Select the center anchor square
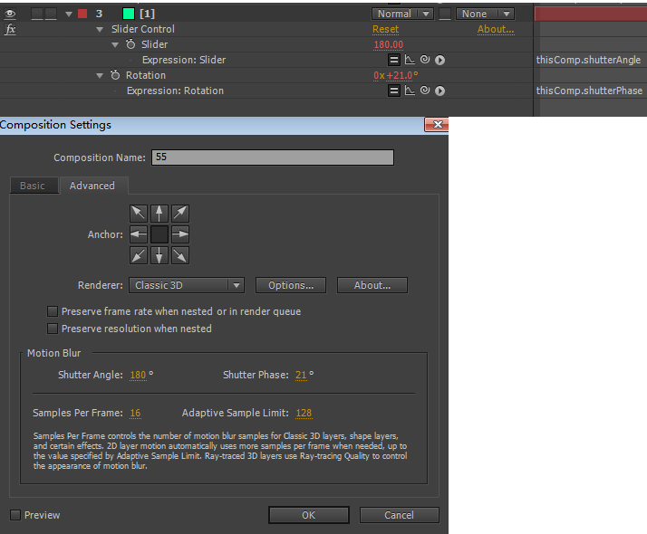Screen dimensions: 647x534 (x=159, y=234)
